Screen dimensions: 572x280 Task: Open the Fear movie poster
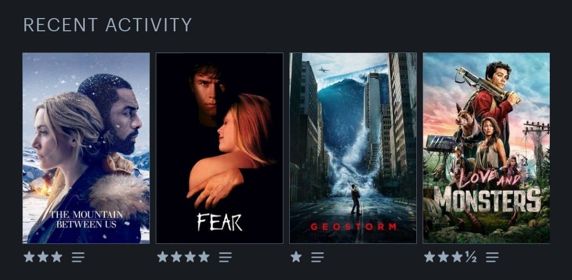[x=220, y=148]
